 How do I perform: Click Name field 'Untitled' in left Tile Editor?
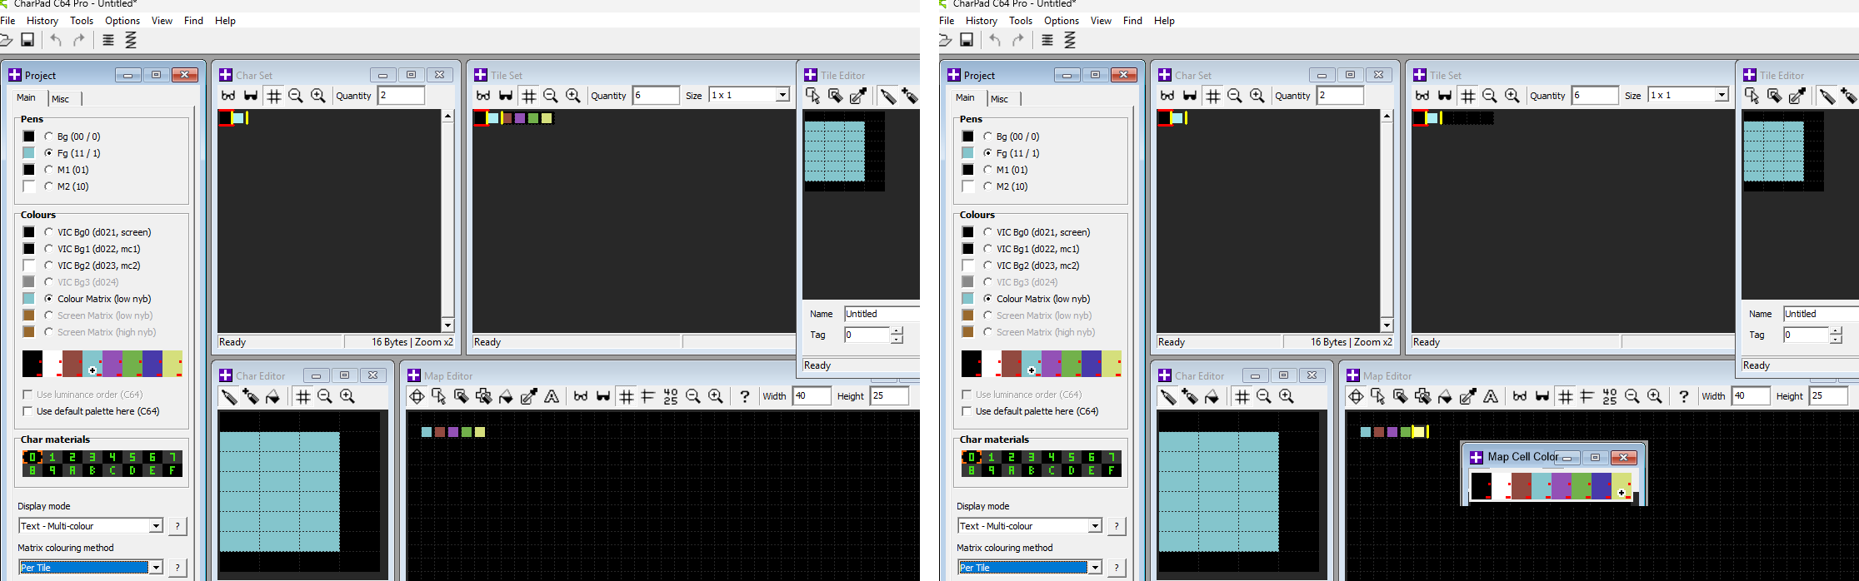[x=882, y=314]
